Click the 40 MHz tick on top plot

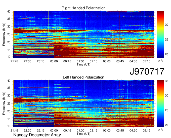[x=9, y=11]
